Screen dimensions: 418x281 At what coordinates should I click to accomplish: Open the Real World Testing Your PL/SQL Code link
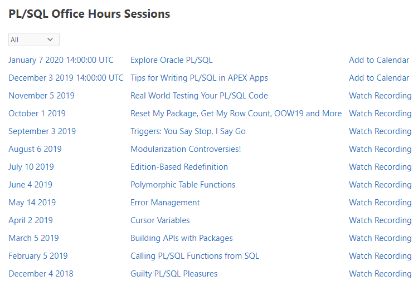[199, 96]
